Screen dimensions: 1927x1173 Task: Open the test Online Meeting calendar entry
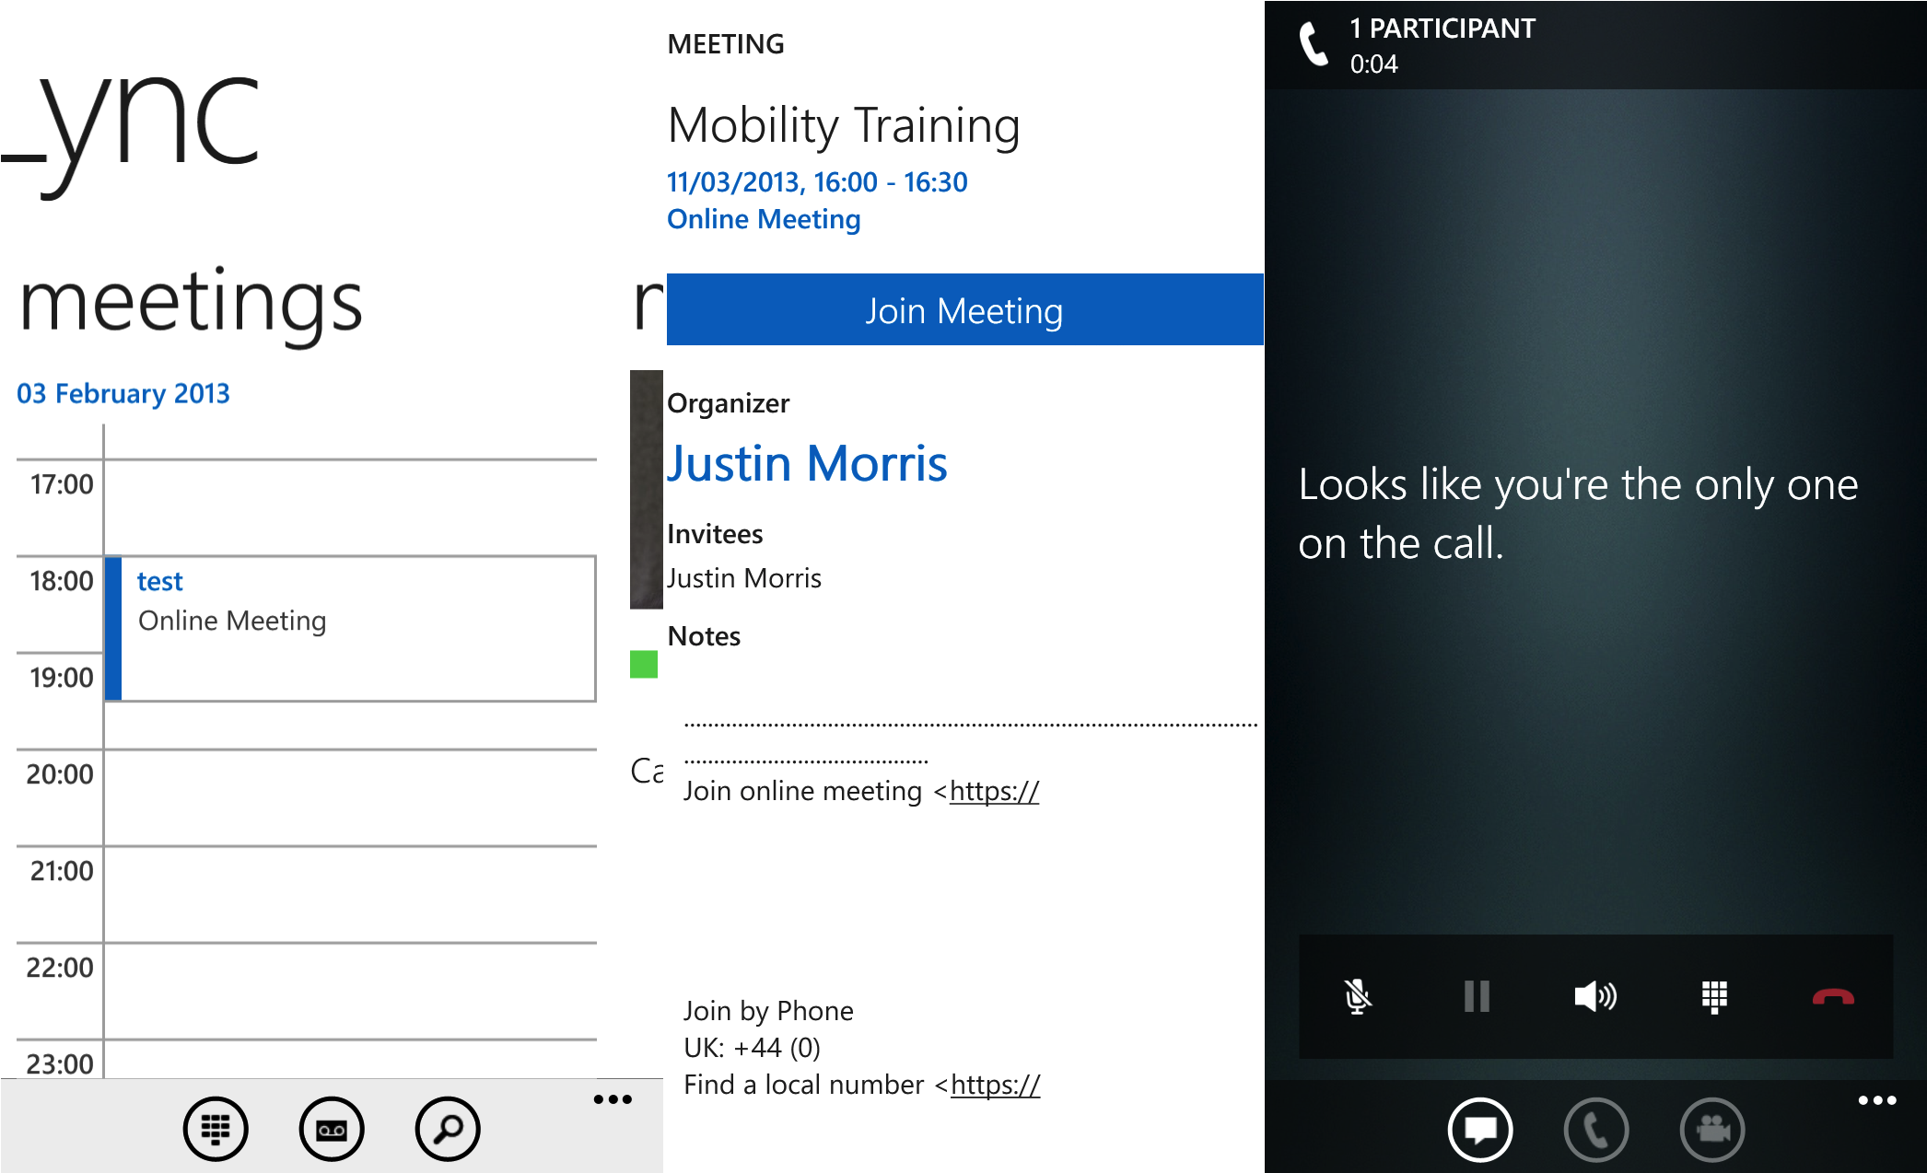coord(350,628)
